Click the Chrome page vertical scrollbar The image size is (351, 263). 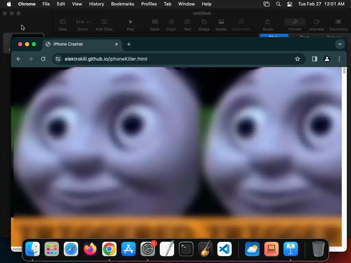pyautogui.click(x=344, y=71)
